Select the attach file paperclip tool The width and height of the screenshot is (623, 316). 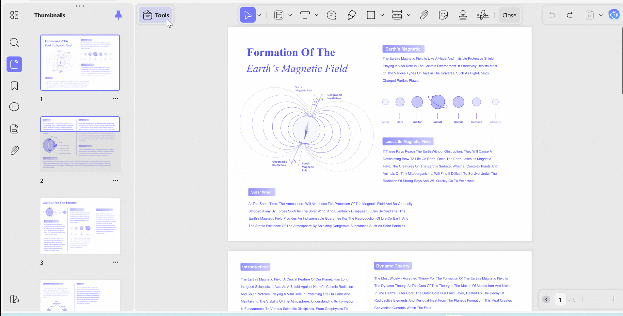424,15
